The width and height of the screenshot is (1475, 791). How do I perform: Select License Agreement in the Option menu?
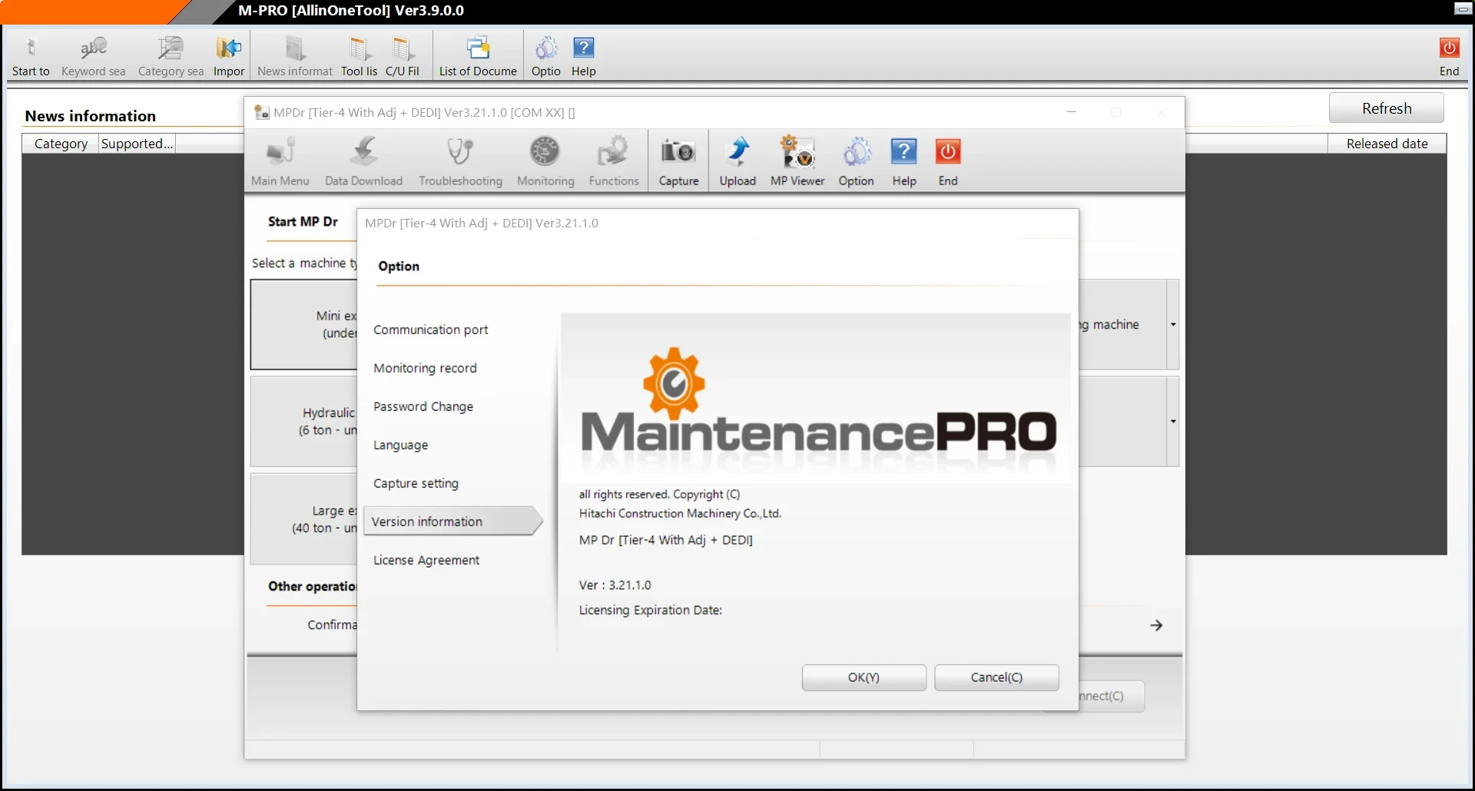426,560
